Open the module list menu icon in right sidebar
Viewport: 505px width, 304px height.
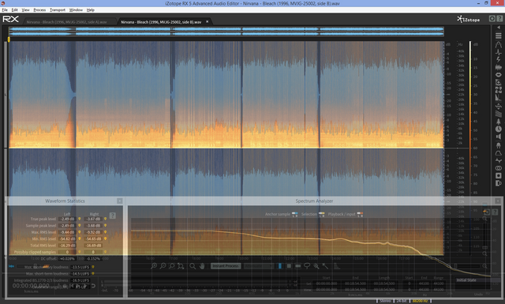pos(498,36)
